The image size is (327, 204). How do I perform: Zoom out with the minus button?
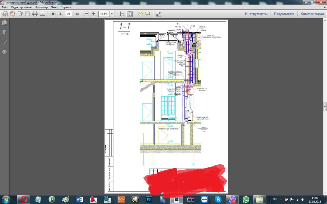(86, 14)
